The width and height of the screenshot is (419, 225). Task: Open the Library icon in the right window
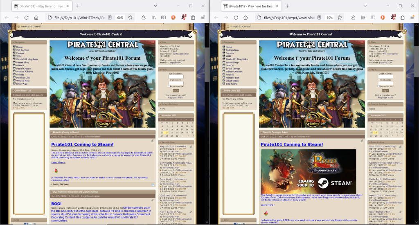363,18
